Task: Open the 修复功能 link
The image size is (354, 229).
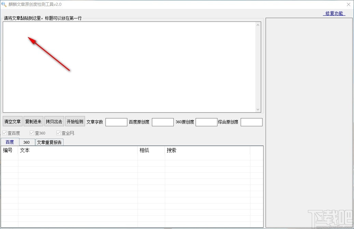Action: point(334,13)
